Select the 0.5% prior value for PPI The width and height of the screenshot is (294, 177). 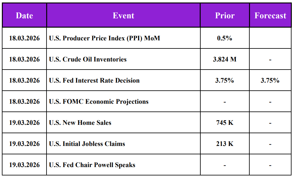pyautogui.click(x=225, y=38)
